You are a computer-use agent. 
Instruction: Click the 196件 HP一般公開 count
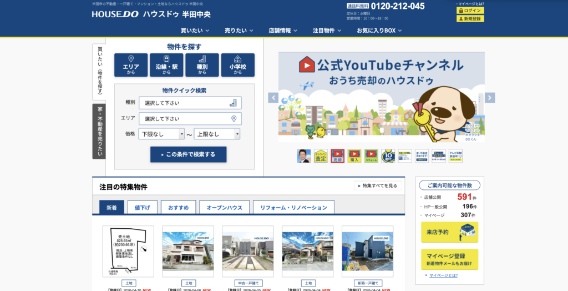(469, 207)
